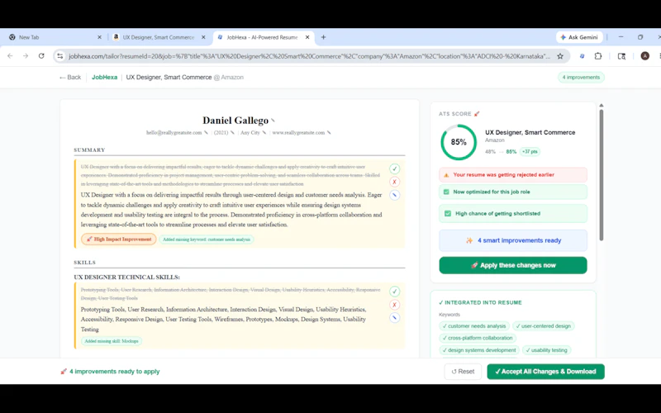Screen dimensions: 661x413
Task: Click the Your resume was getting rejected warning
Action: pyautogui.click(x=512, y=174)
